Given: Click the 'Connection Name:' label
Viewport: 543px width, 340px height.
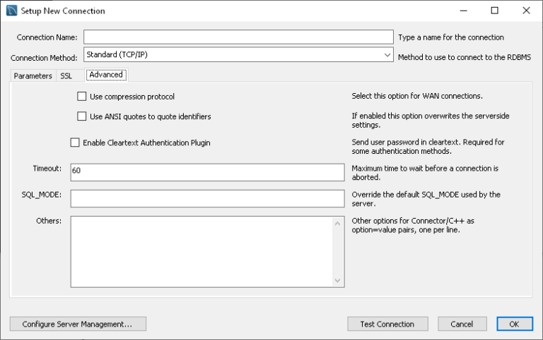Looking at the screenshot, I should coord(47,37).
